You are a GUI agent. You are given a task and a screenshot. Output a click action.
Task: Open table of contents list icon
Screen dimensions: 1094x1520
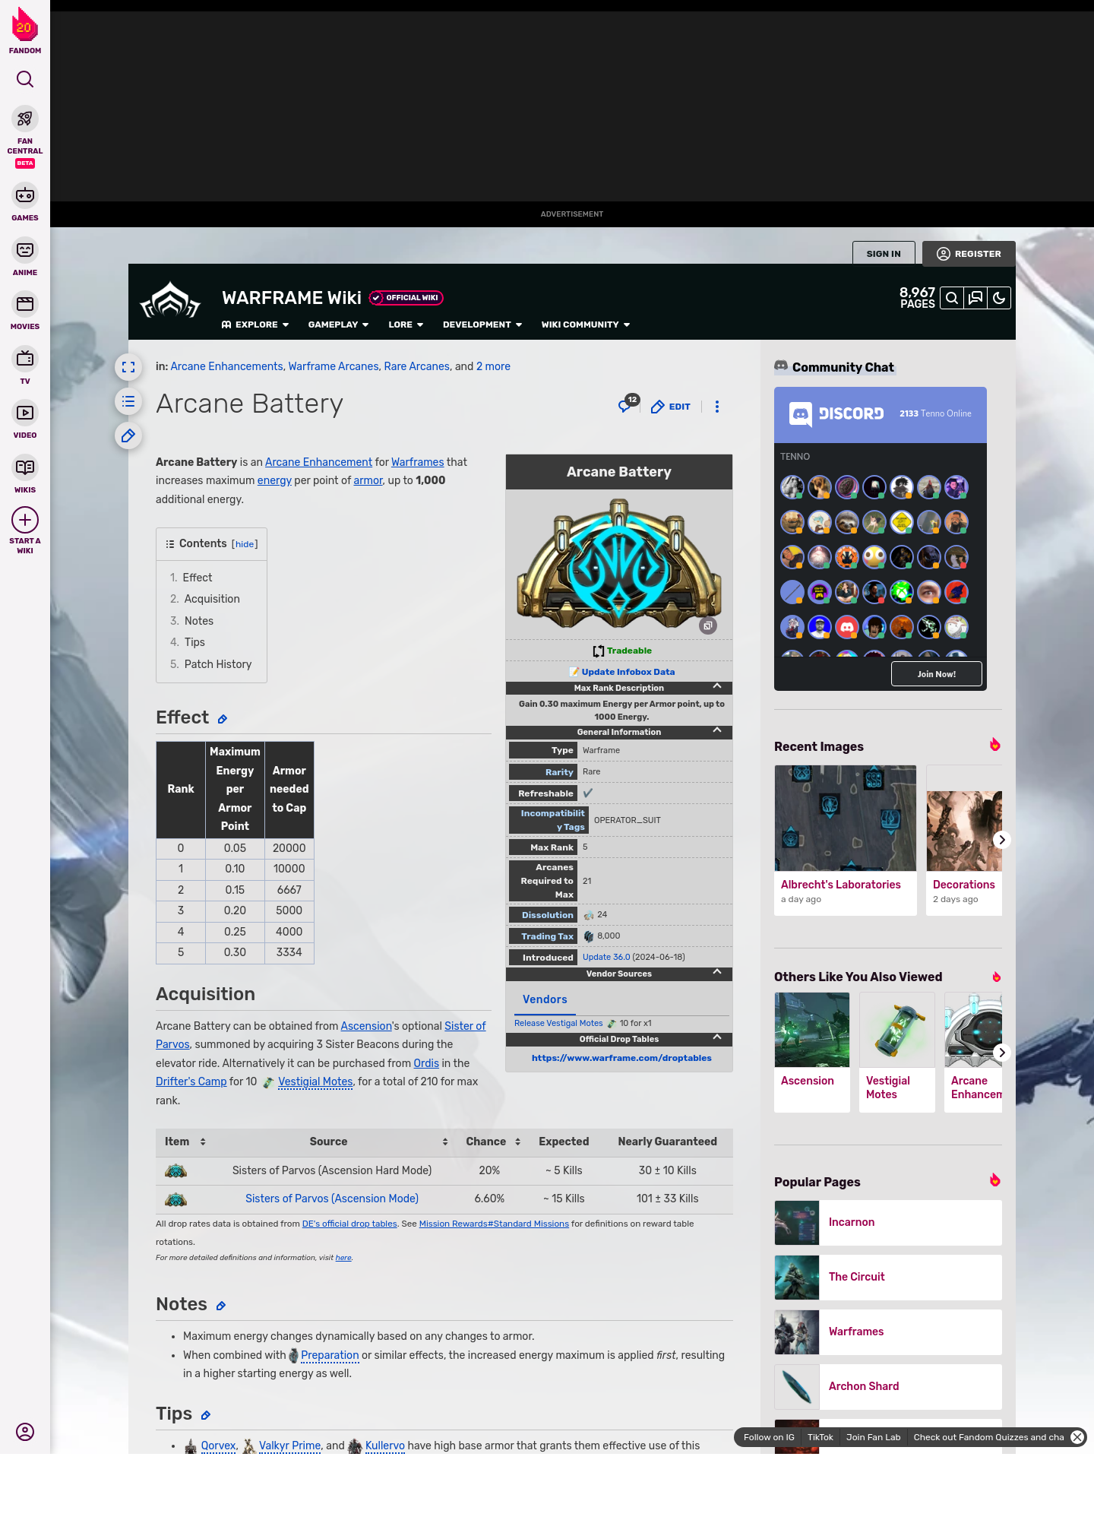point(128,401)
